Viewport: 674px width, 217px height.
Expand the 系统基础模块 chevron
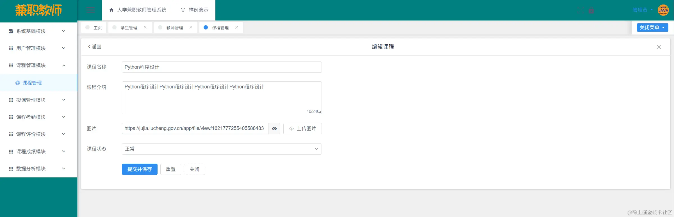(x=64, y=31)
